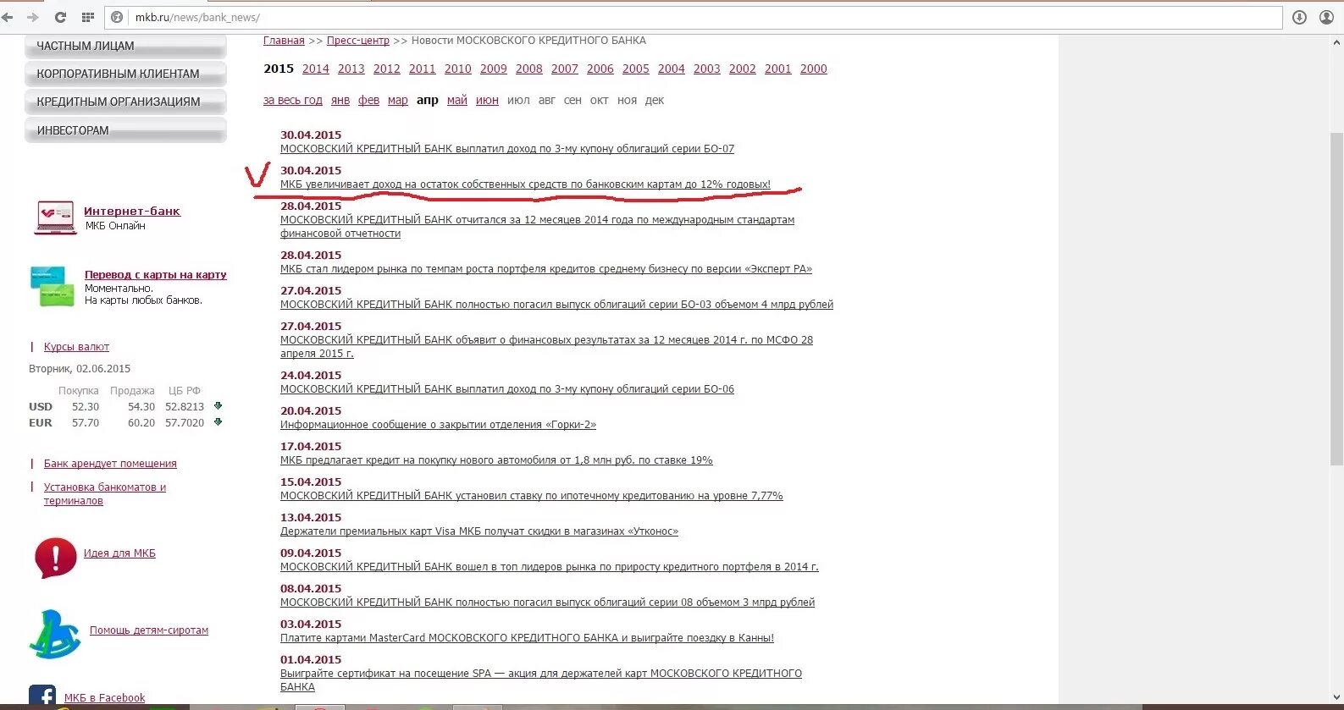
Task: Open news about SPA certificate promotion
Action: click(541, 680)
